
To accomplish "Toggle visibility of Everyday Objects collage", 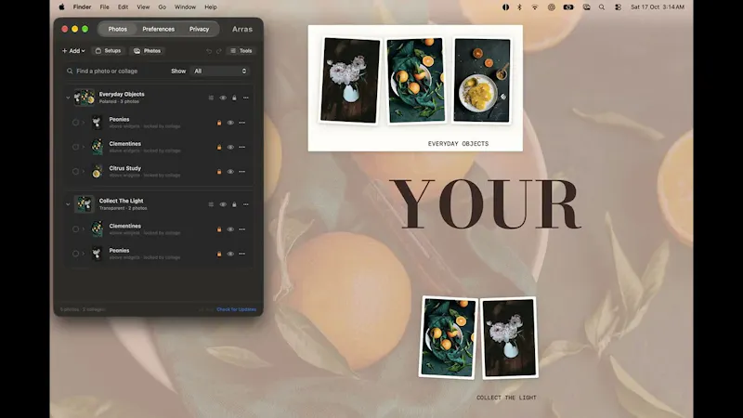I will coord(223,98).
